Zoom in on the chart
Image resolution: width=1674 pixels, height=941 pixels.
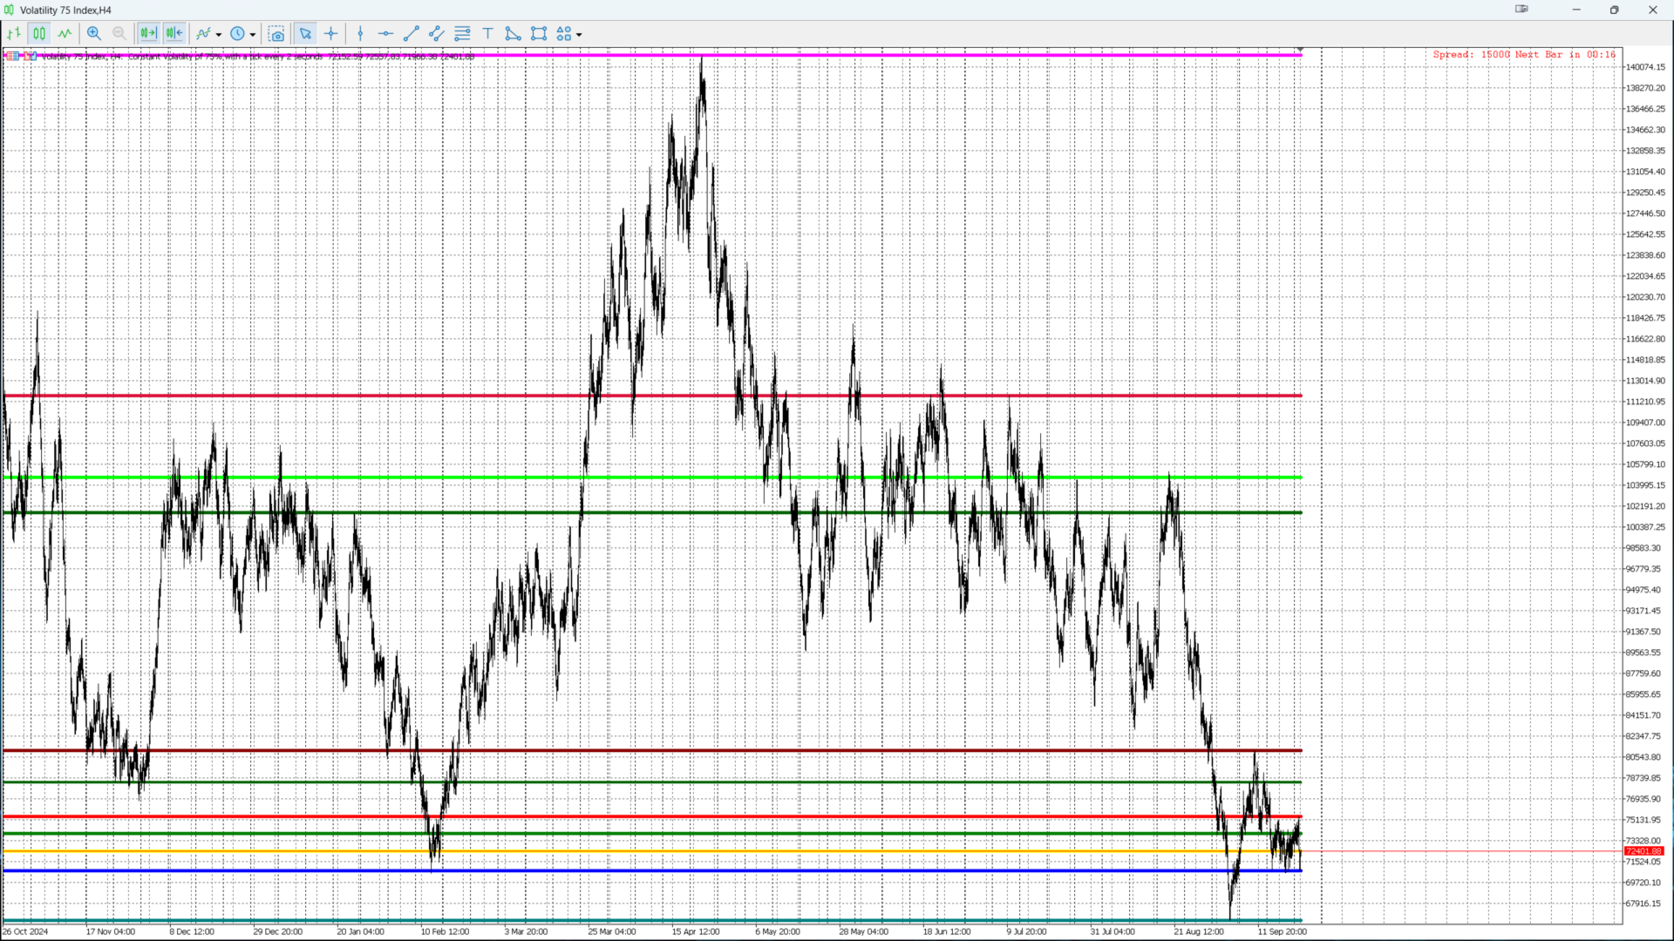point(94,33)
